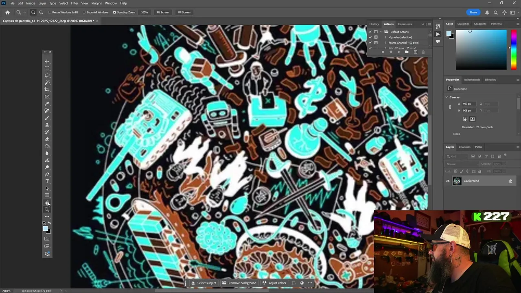This screenshot has width=521, height=293.
Task: Select the Crop tool
Action: click(x=47, y=90)
